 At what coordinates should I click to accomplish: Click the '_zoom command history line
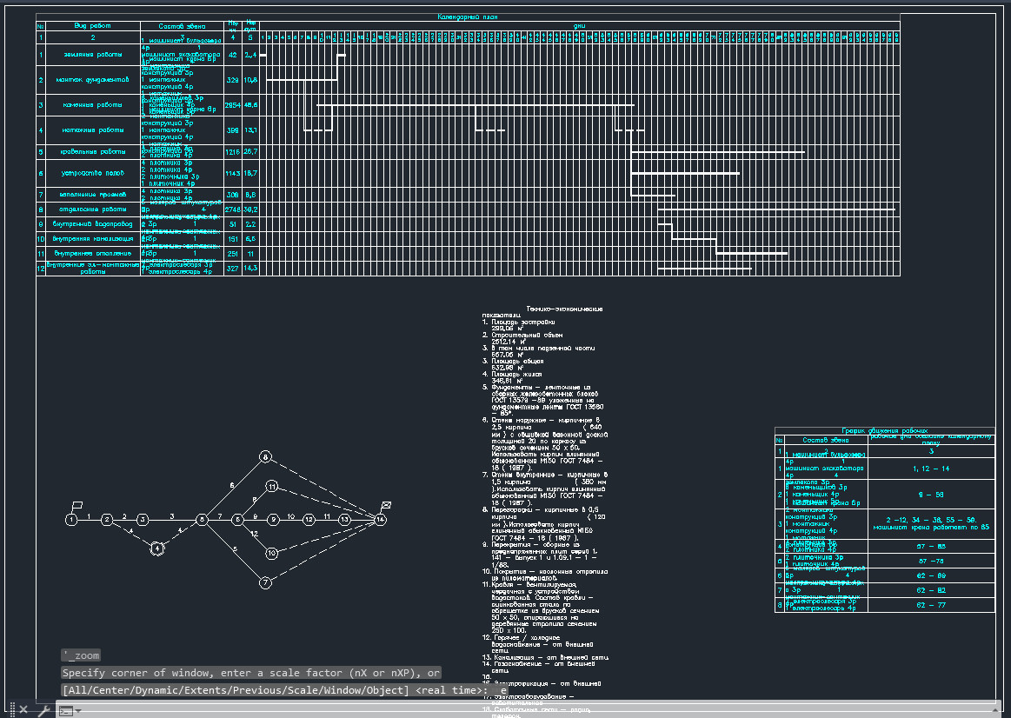click(x=81, y=655)
